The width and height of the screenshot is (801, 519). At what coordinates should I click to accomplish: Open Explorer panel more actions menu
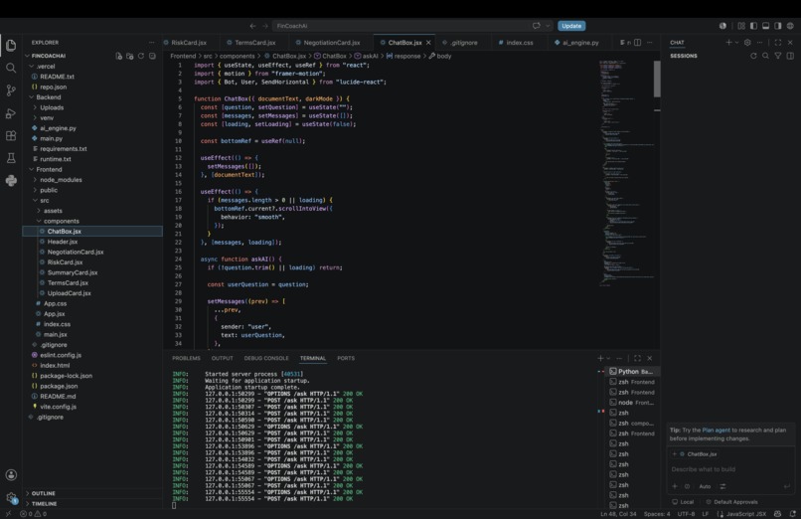152,43
